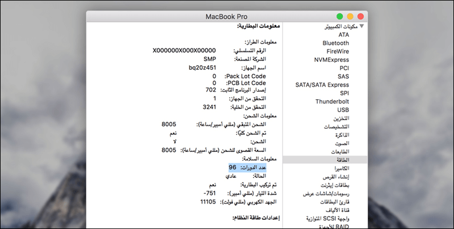Viewport: 454px width, 229px height.
Task: Select رسومات/شاشات عرض graphics entry
Action: pyautogui.click(x=326, y=193)
